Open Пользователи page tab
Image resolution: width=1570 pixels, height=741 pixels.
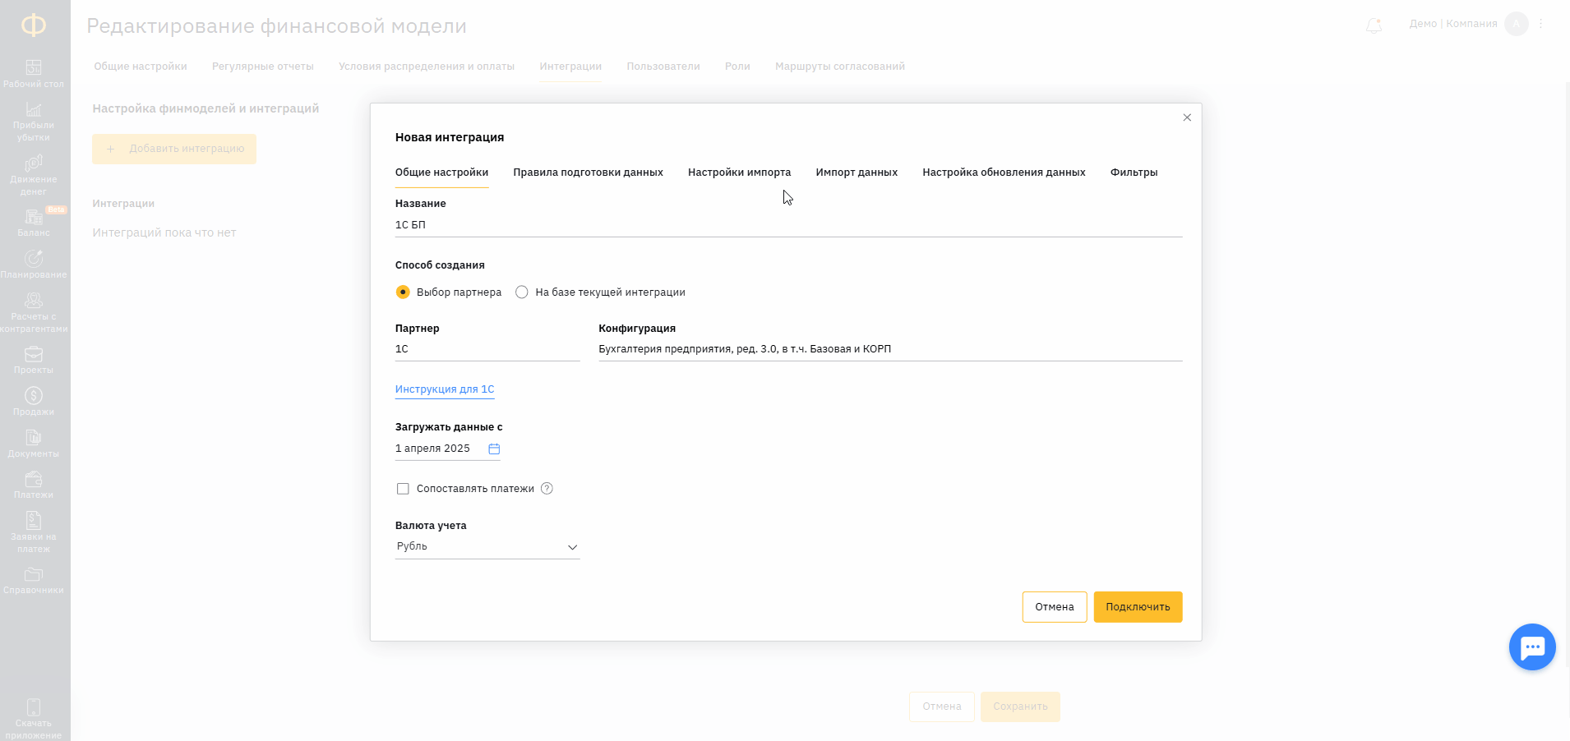pos(663,67)
